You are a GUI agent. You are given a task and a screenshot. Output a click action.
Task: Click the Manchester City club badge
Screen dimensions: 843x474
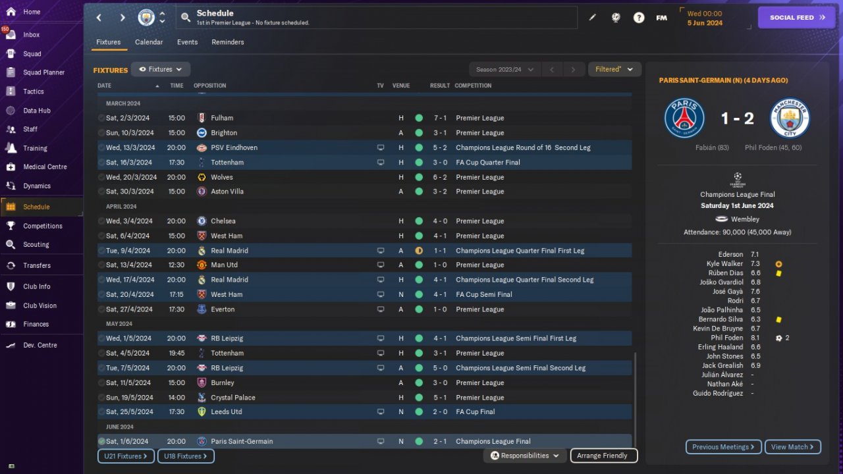[x=146, y=18]
